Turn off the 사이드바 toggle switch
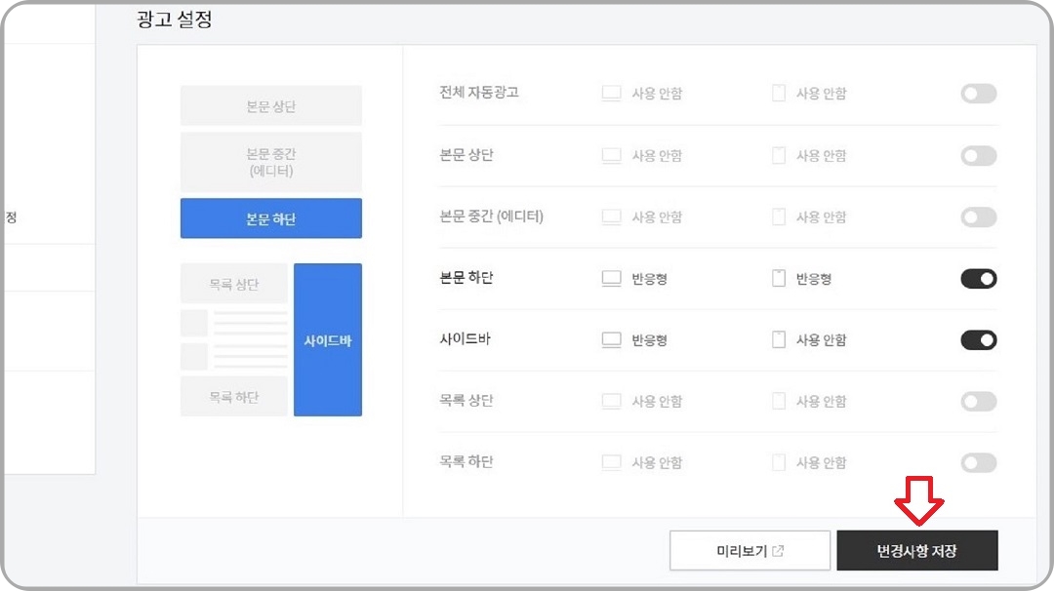This screenshot has height=591, width=1054. pyautogui.click(x=978, y=339)
